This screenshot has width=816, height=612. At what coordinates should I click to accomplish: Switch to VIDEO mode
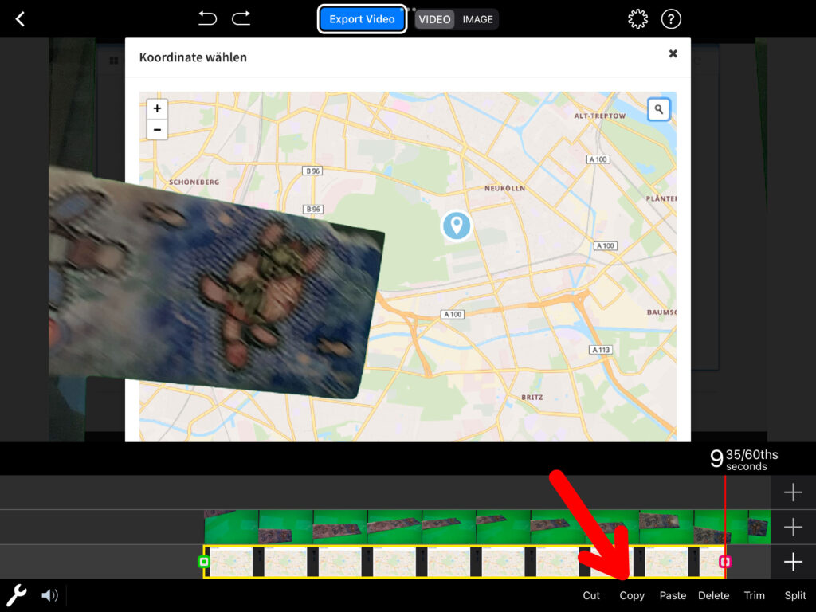click(435, 19)
